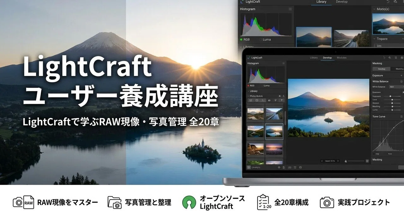404x211 pixels.
Task: Click the filmstrip scrollbar in laptop window
Action: [x=285, y=118]
